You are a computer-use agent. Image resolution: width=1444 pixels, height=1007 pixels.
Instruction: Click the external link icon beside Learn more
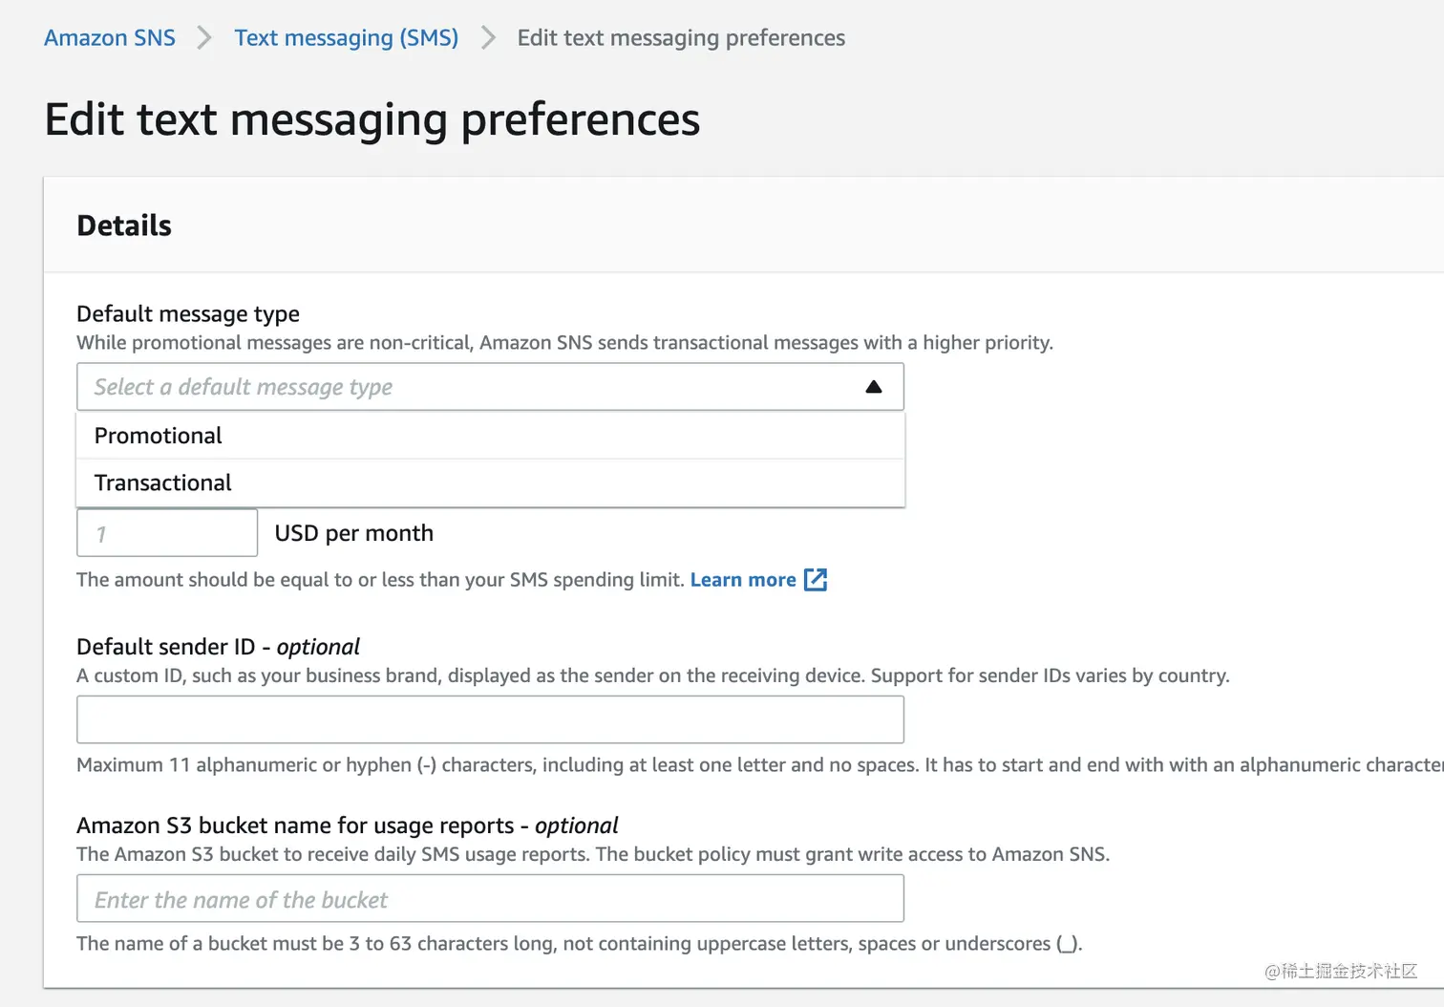click(816, 579)
